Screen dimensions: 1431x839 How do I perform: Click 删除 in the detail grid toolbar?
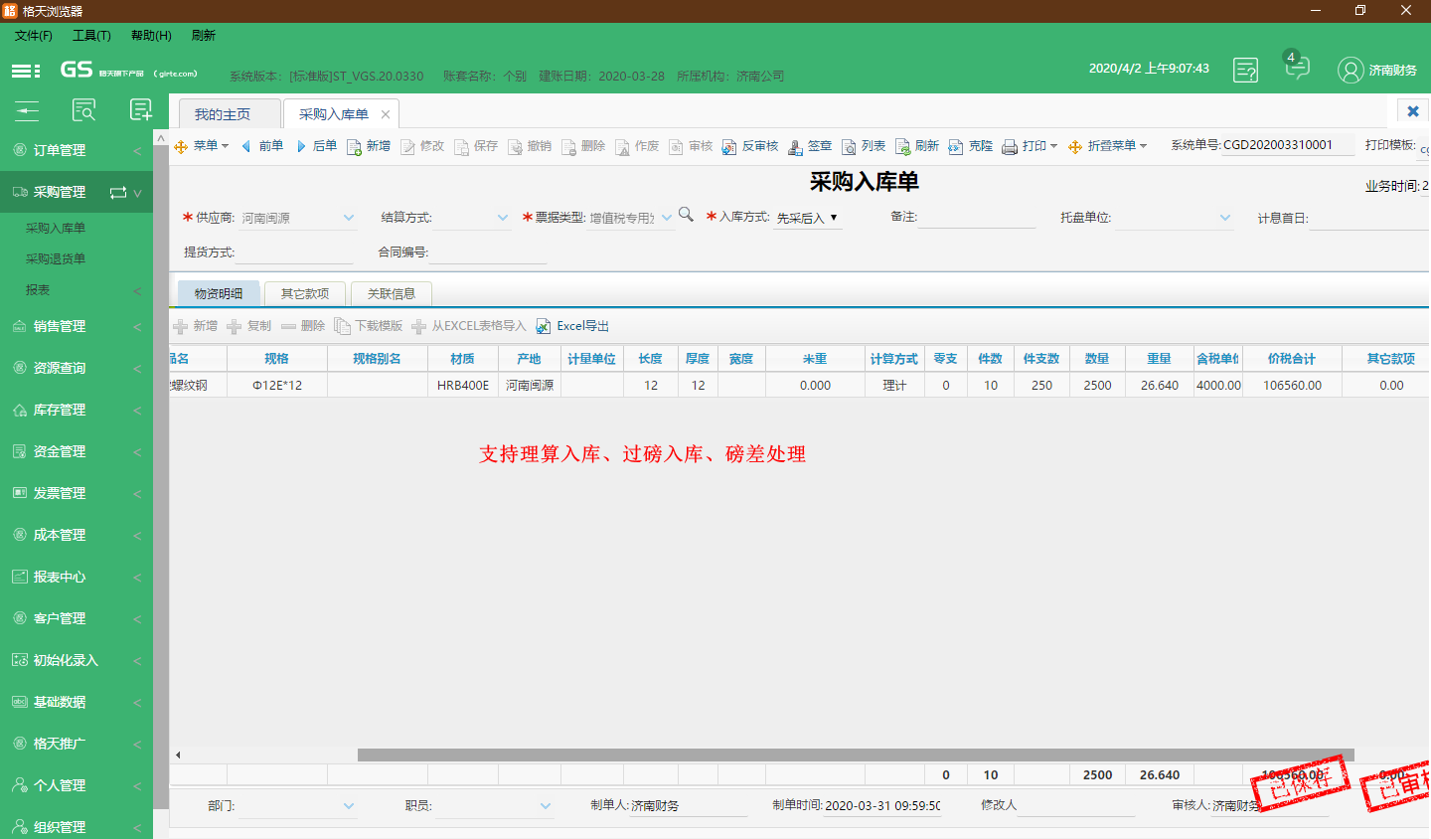303,326
